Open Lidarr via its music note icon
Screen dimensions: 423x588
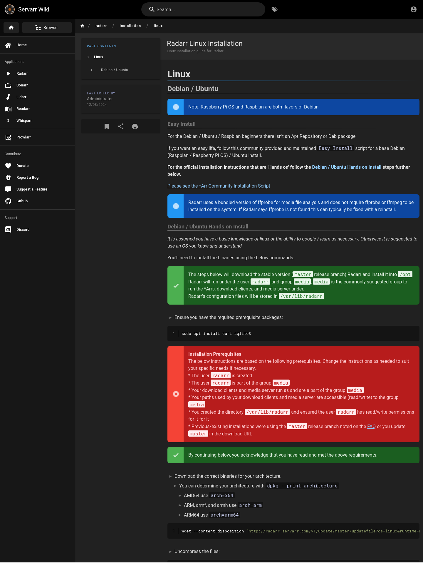[8, 97]
